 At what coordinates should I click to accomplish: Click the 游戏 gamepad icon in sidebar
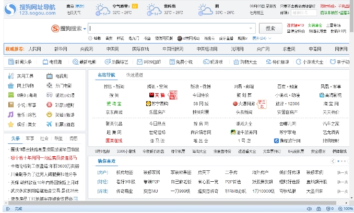point(49,95)
